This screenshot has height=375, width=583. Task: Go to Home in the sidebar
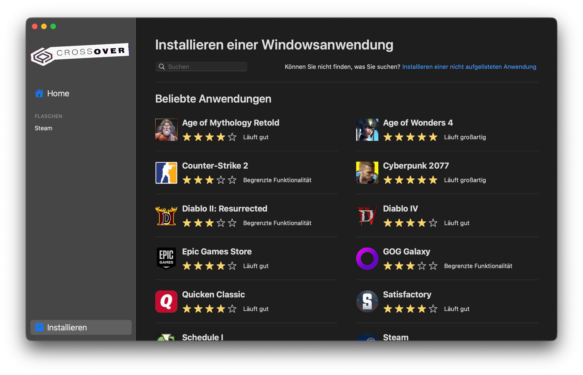(x=58, y=94)
